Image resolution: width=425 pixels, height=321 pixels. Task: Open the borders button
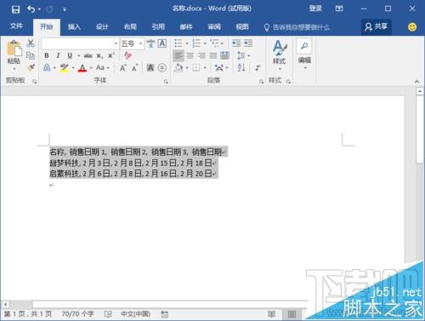point(196,68)
